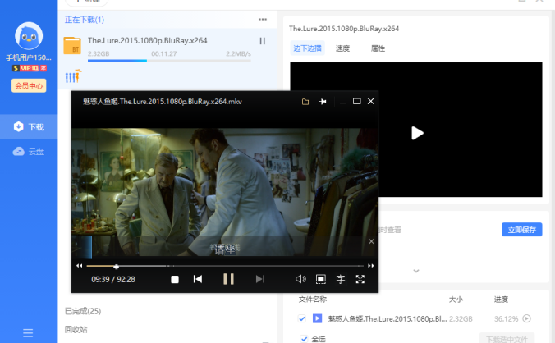Enter fullscreen mode in the video player
The image size is (555, 343).
click(360, 279)
